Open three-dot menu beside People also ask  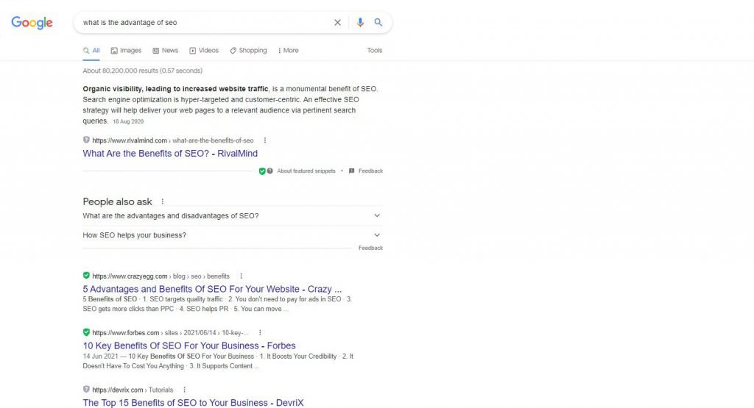coord(163,201)
